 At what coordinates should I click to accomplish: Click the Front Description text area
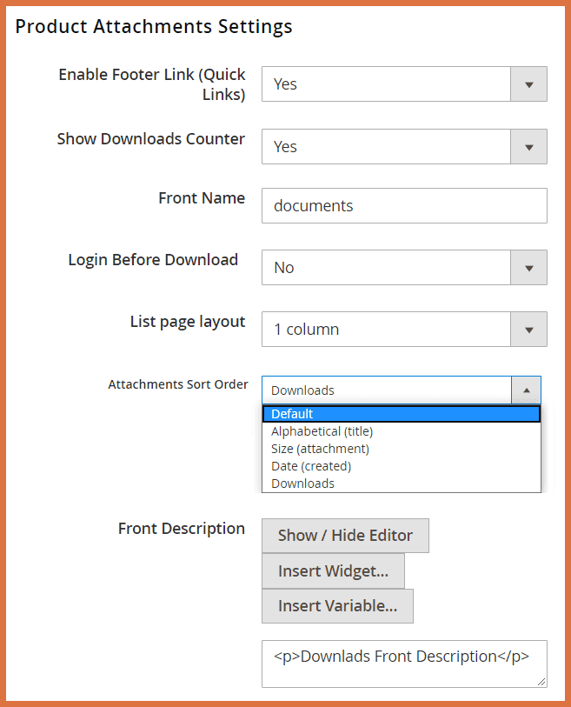(x=404, y=663)
